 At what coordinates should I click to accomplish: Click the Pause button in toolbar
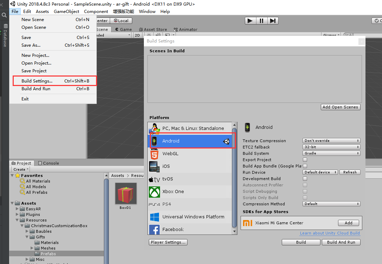(262, 21)
